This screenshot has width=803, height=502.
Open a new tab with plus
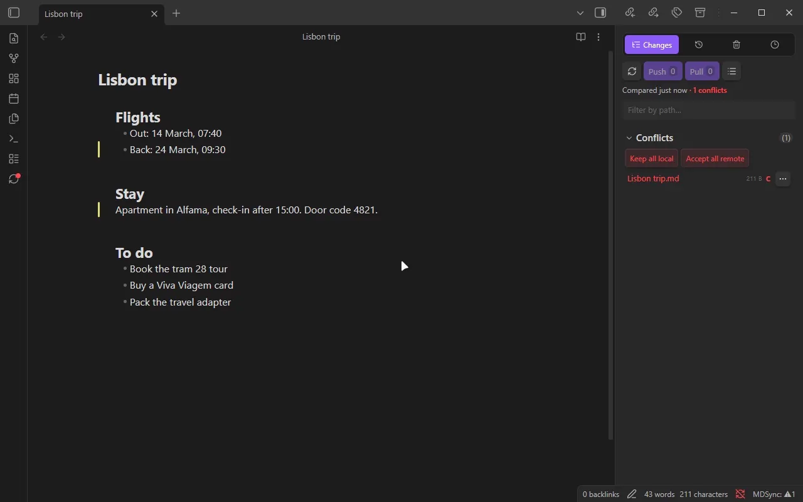coord(176,13)
